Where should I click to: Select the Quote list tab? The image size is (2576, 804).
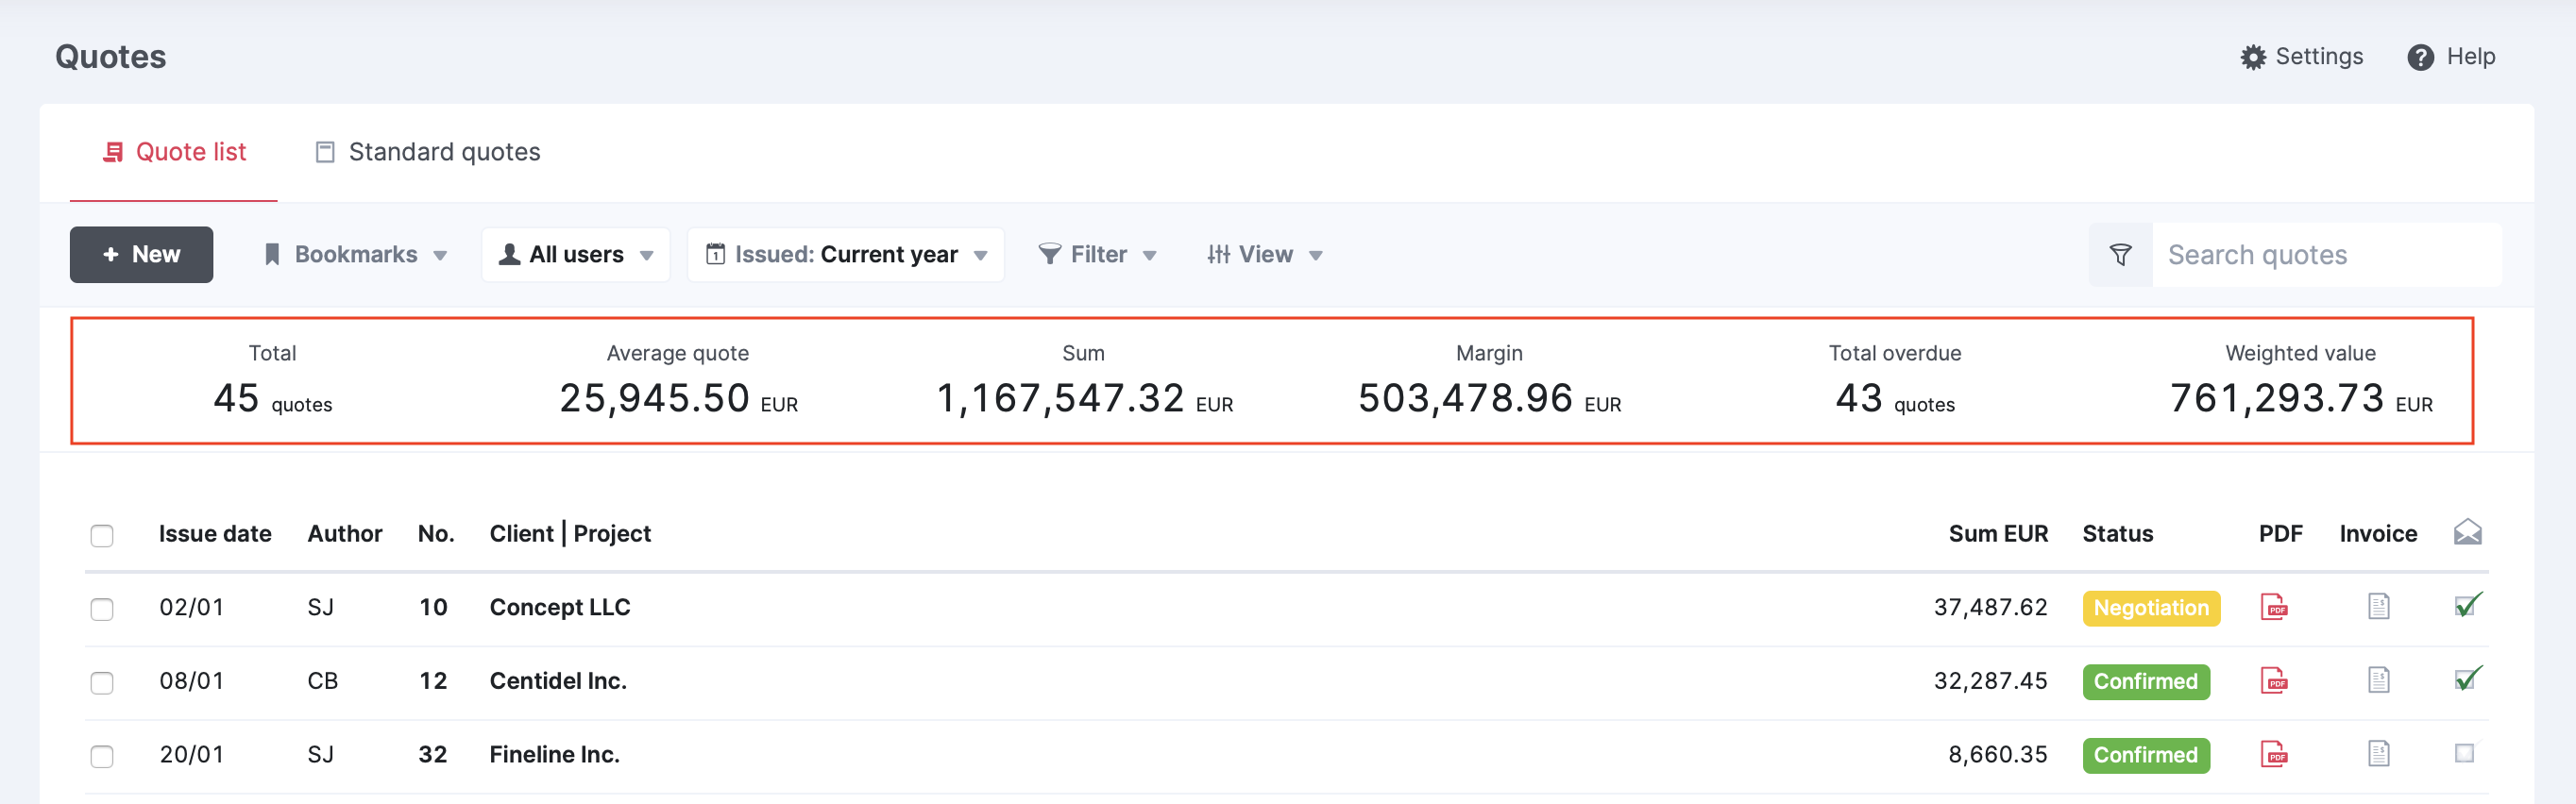tap(174, 152)
